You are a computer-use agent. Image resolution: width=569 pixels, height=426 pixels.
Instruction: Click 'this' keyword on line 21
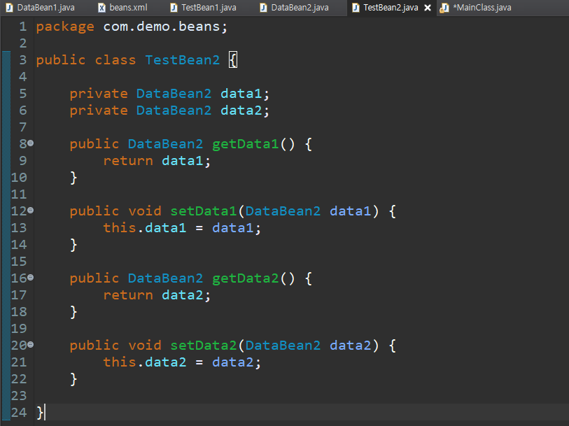tap(120, 362)
